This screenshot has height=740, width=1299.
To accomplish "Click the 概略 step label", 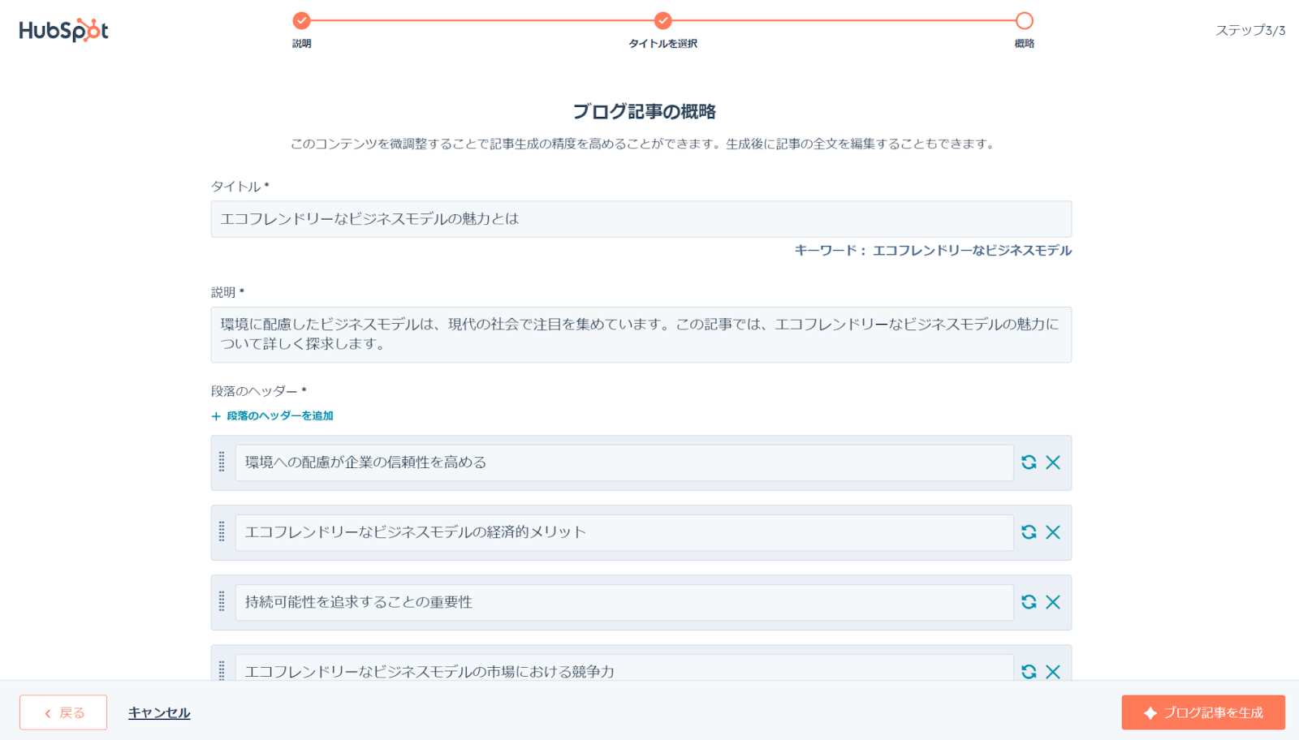I will 1025,44.
